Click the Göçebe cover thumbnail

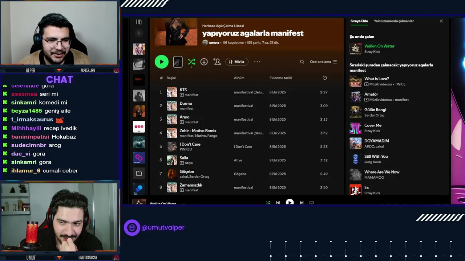pyautogui.click(x=172, y=174)
